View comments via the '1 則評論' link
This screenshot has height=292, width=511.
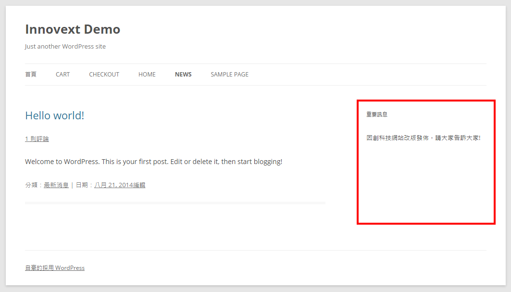coord(37,139)
